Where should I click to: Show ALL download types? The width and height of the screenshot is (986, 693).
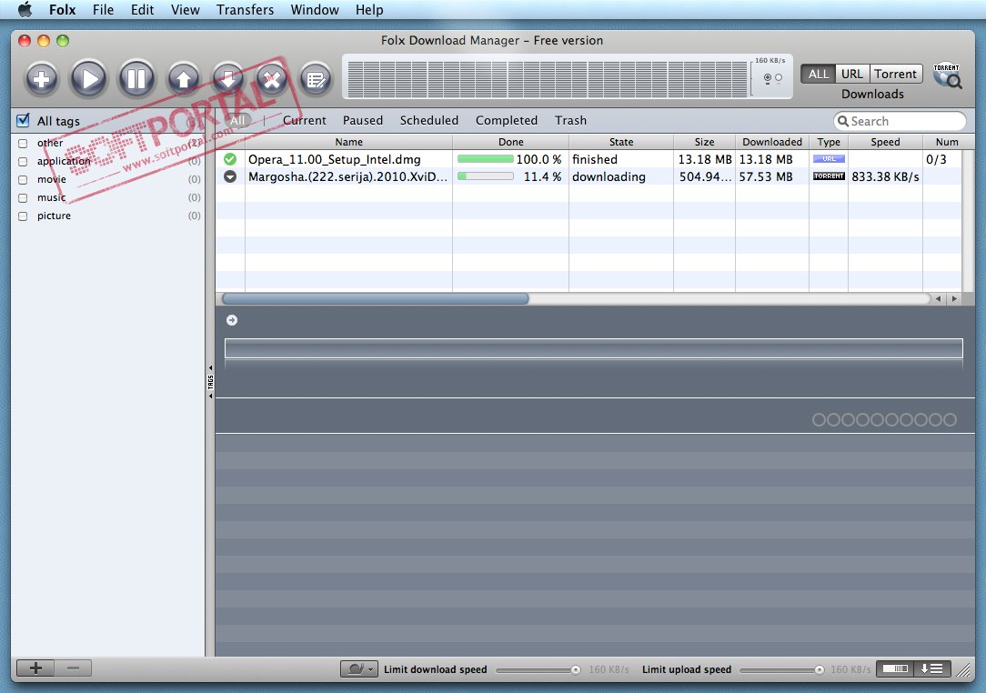(818, 75)
